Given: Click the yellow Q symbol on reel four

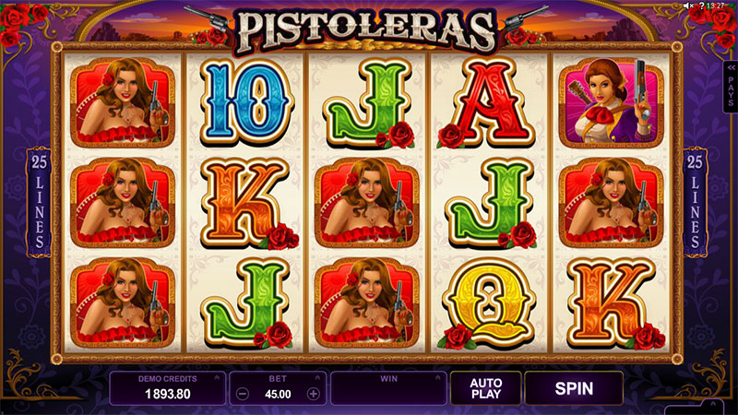Looking at the screenshot, I should click(487, 303).
